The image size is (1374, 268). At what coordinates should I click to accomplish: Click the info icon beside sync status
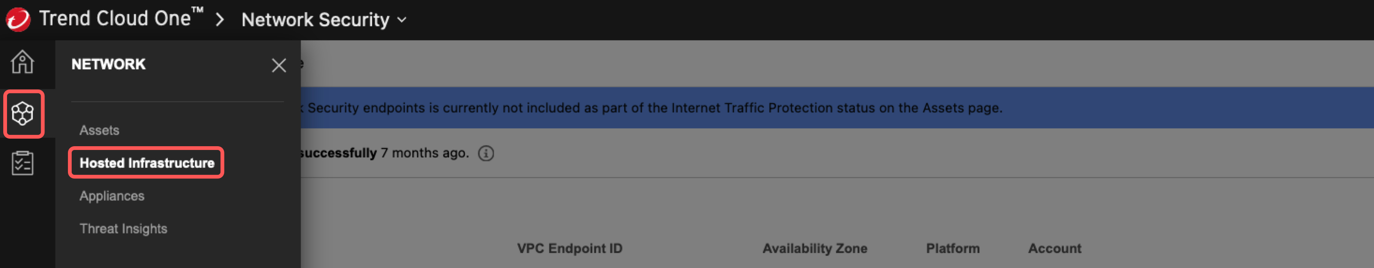click(485, 154)
